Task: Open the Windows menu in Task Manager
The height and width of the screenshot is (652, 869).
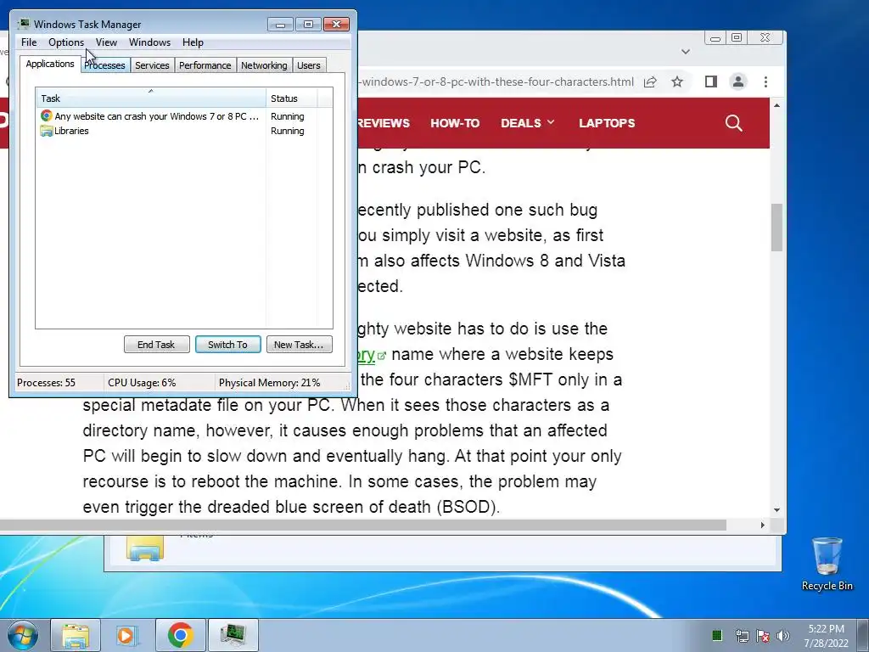Action: tap(149, 42)
